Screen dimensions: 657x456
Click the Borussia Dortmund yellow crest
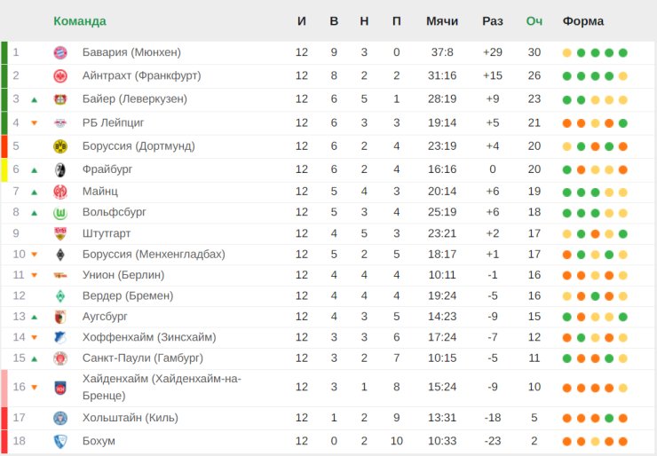60,145
